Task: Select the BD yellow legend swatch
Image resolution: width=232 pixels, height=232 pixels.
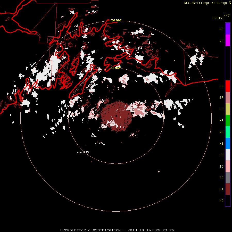Action: (228, 109)
